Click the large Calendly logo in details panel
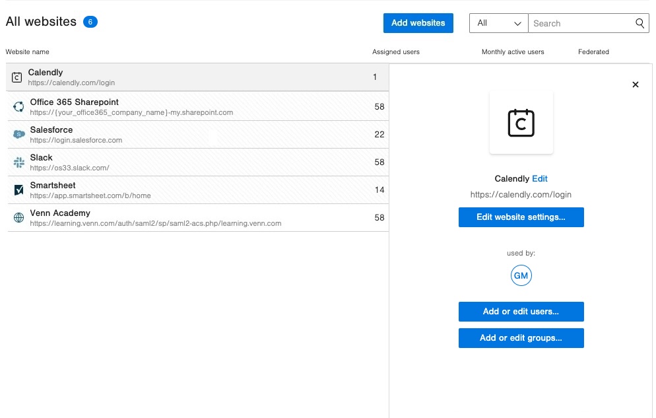This screenshot has height=418, width=656. (x=521, y=123)
